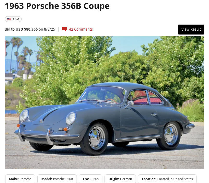Screen dimensions: 209x183
Task: Click the 1963 Porsche 356B Coupe heading
Action: (x=57, y=6)
